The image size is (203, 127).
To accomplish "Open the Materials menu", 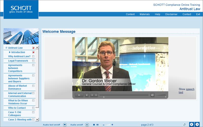I will point(145,14).
